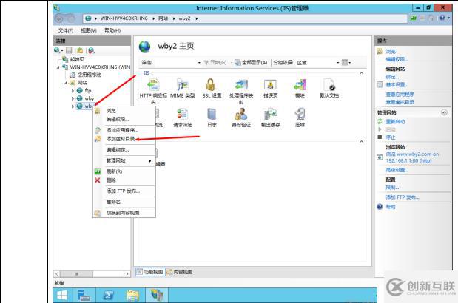458x303 pixels.
Task: Click 查看虚拟目录 link
Action: (x=400, y=102)
